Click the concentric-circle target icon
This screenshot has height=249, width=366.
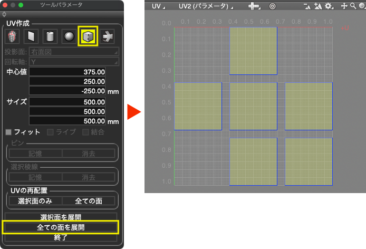(x=273, y=6)
